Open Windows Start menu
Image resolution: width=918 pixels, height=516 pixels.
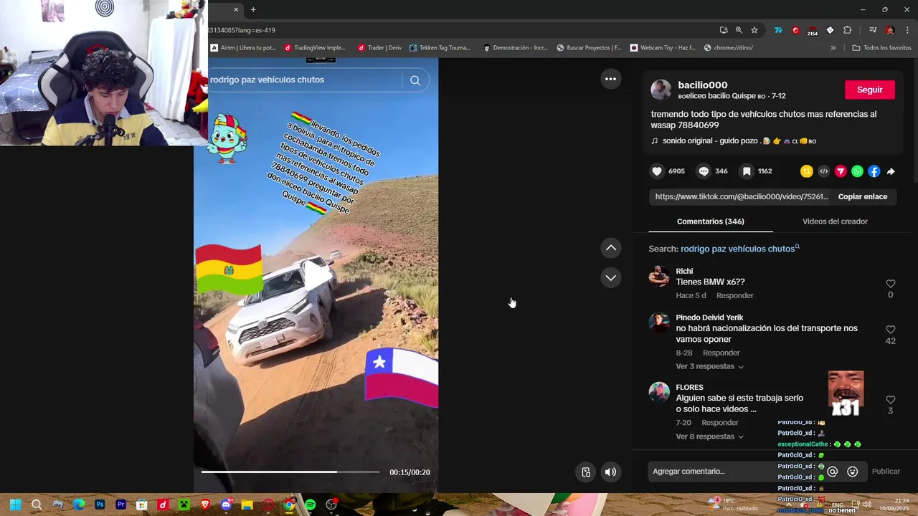click(15, 505)
